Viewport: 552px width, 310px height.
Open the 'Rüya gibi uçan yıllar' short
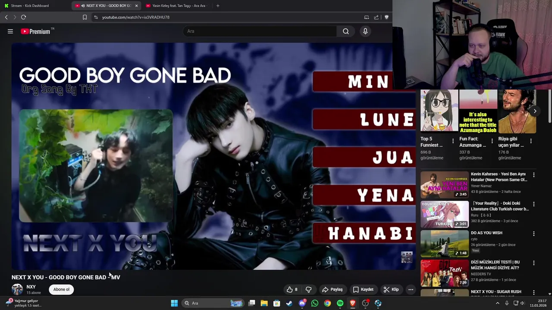[x=517, y=111]
